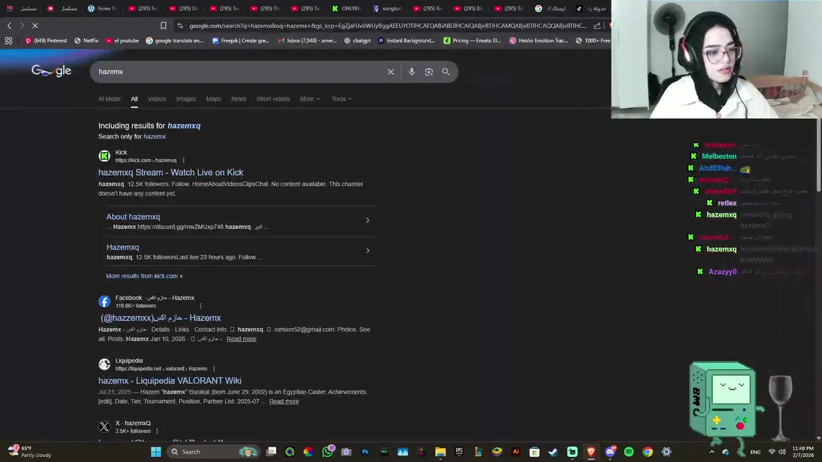Stop loading the page with the X button
This screenshot has width=822, height=462.
pos(35,26)
